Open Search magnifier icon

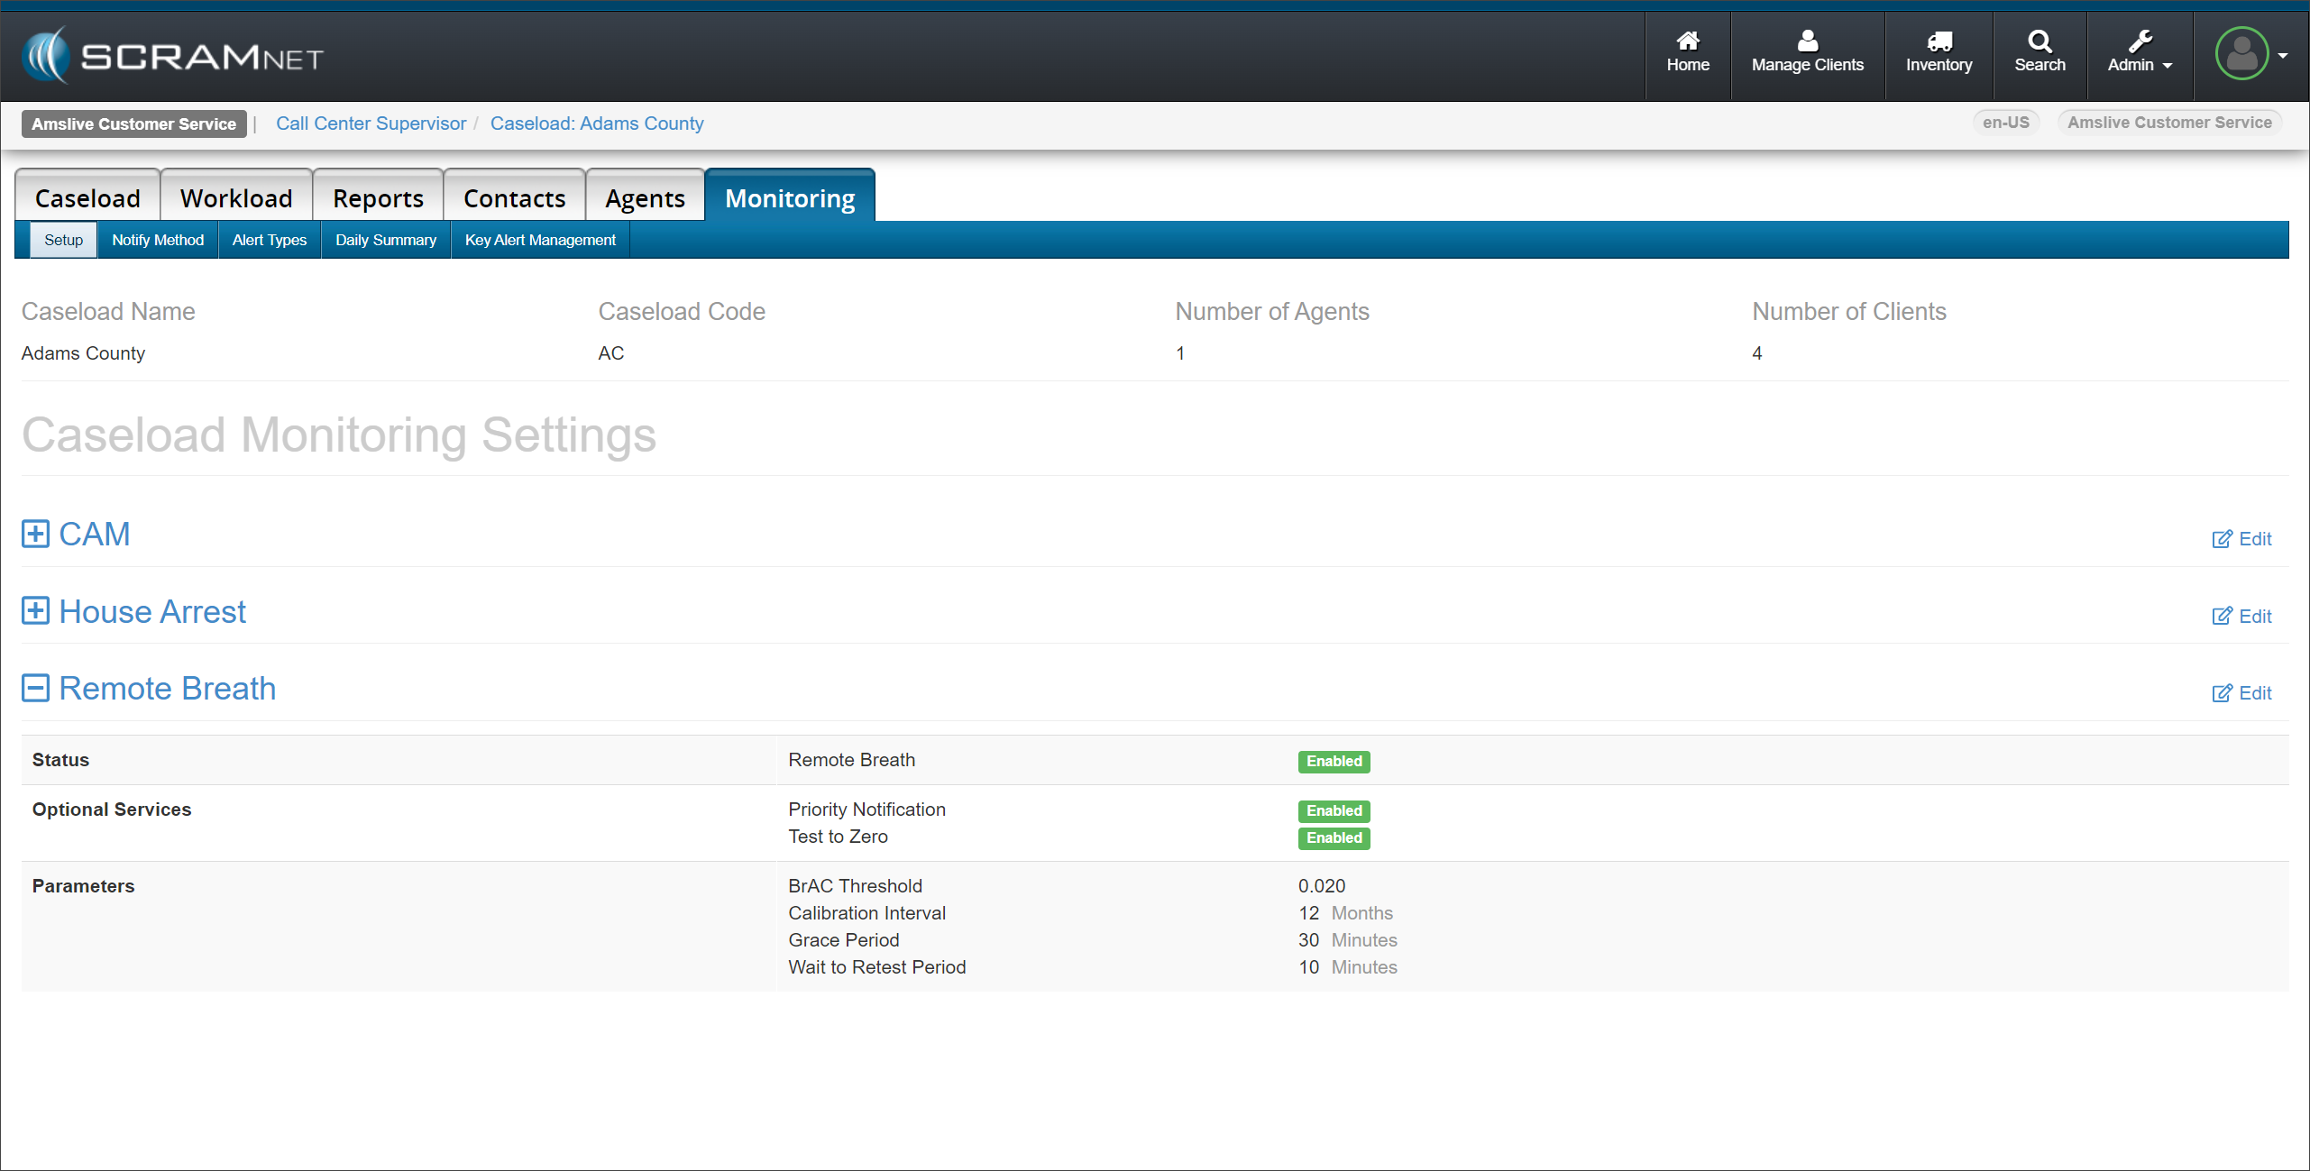click(2040, 41)
